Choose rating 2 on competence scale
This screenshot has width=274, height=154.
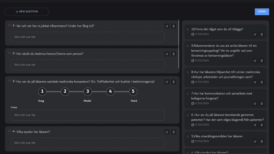[65, 92]
